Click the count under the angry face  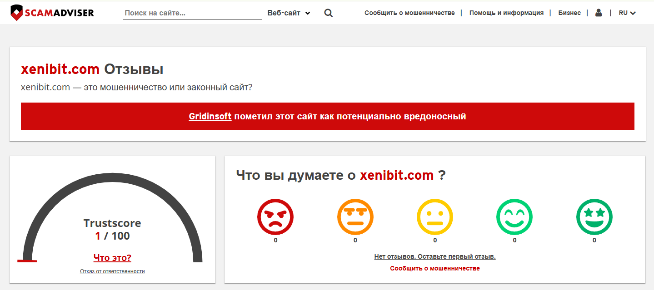275,241
